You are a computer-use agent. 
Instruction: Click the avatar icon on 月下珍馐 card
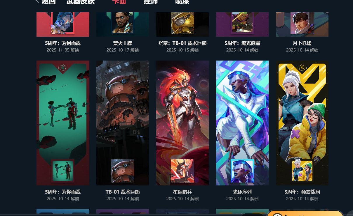302,23
